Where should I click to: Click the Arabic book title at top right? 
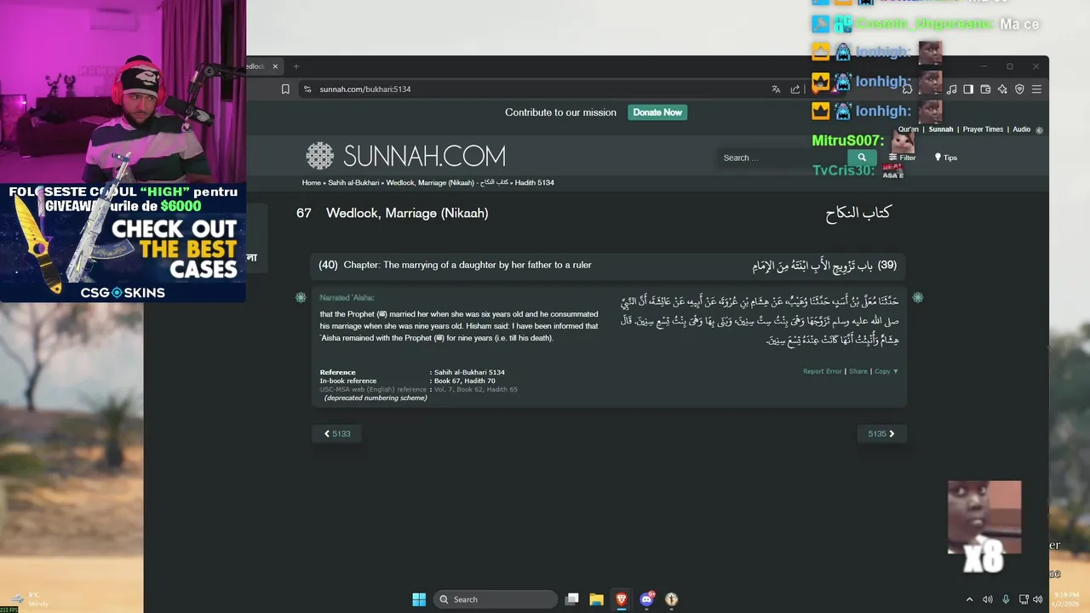point(858,213)
